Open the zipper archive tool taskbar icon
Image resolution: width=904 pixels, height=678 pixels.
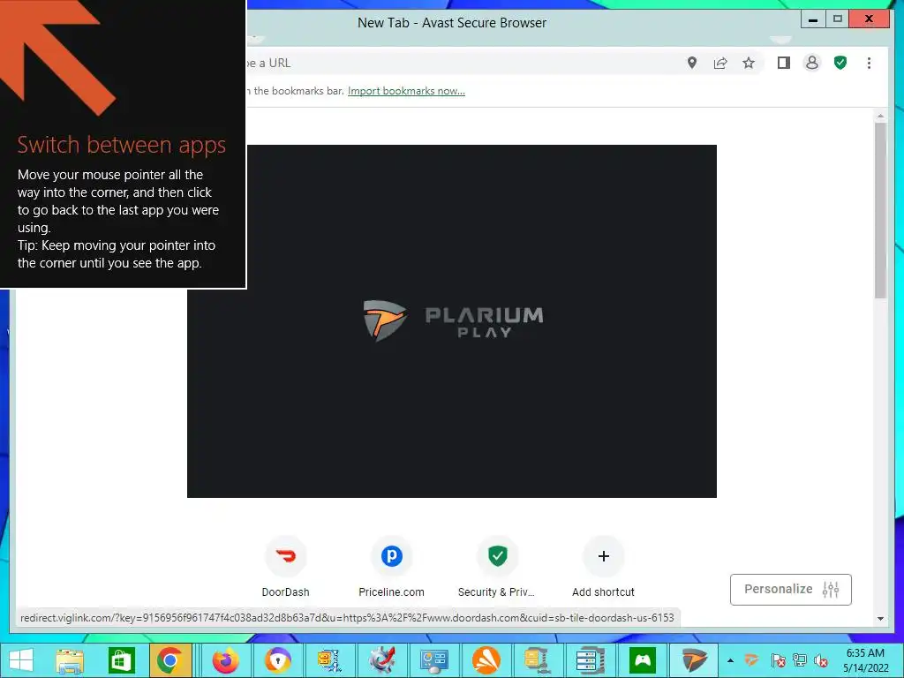click(330, 660)
